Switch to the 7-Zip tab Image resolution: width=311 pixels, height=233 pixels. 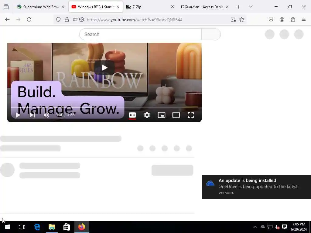[x=150, y=7]
